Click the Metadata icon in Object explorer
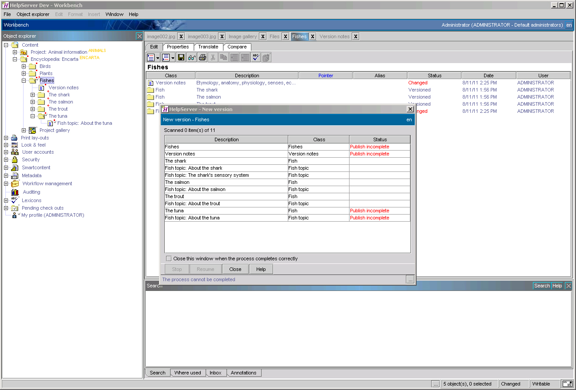 (x=15, y=175)
